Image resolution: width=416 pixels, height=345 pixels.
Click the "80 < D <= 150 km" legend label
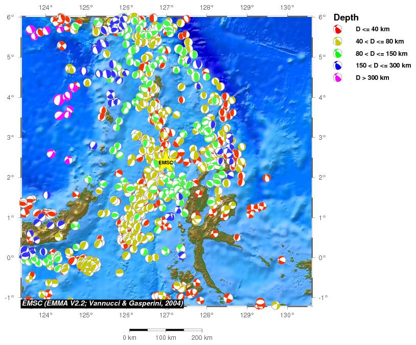click(381, 54)
